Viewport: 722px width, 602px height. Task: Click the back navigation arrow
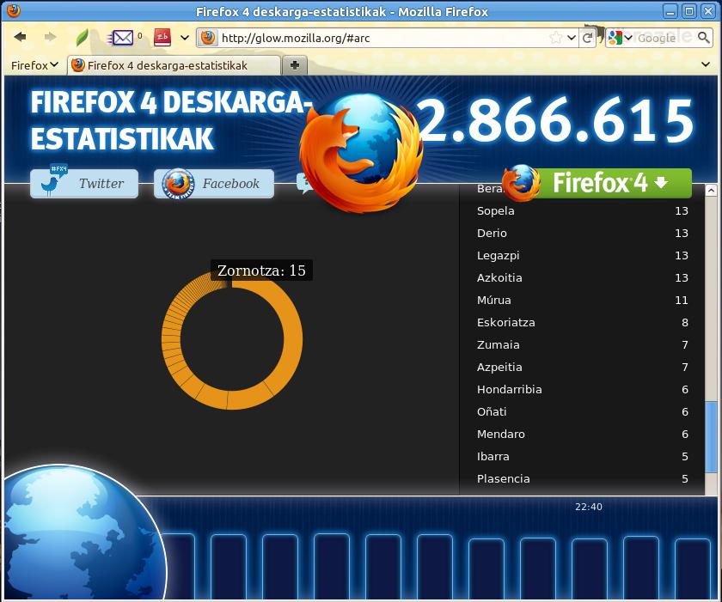20,38
